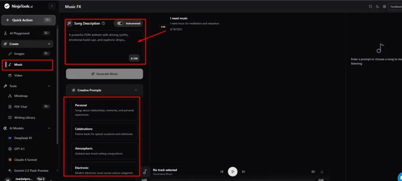Image resolution: width=402 pixels, height=181 pixels.
Task: Open settings via the gear icon
Action: point(384,7)
